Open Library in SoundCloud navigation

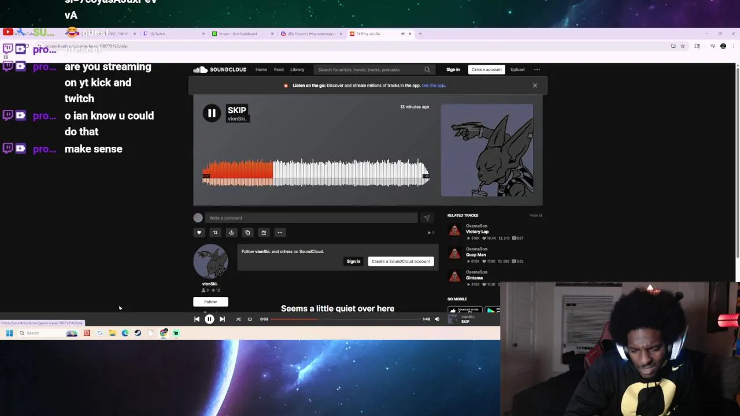coord(297,69)
